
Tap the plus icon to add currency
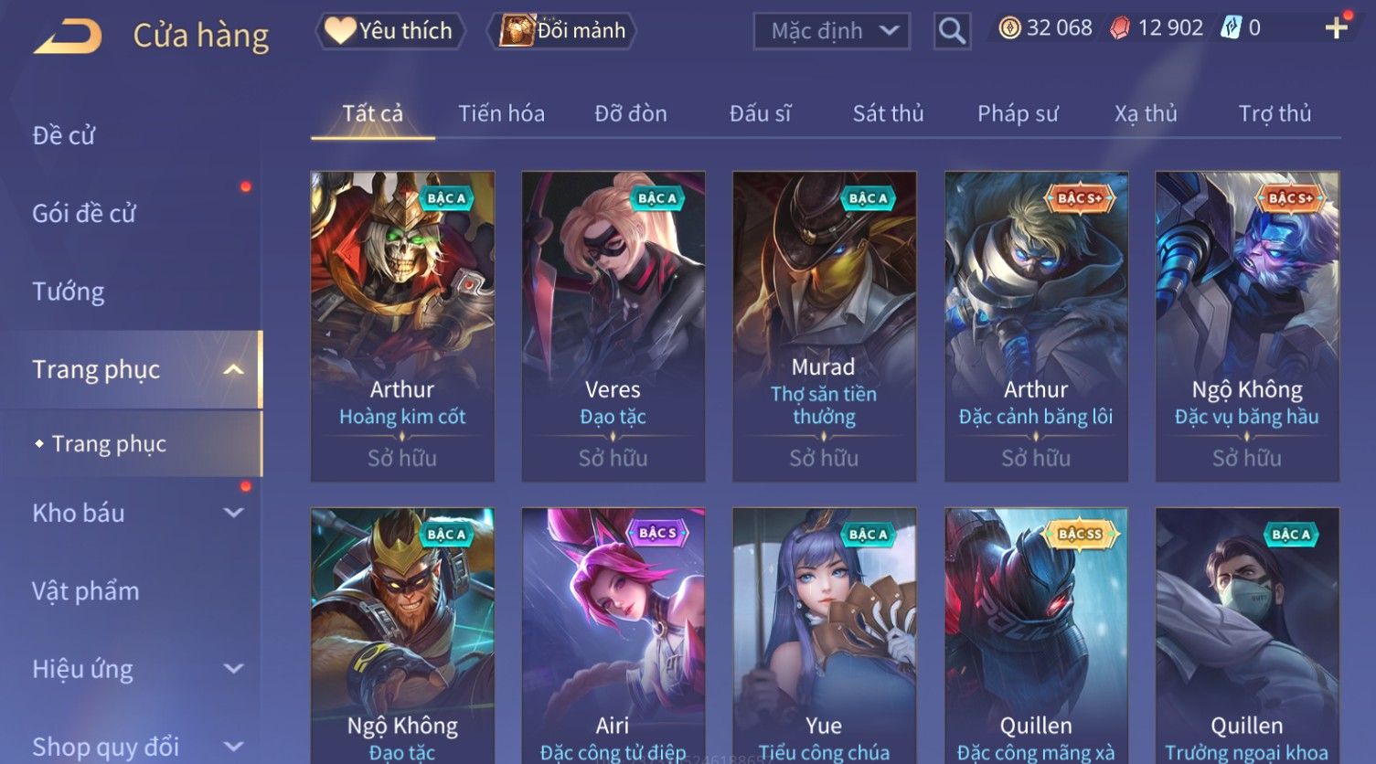click(1336, 28)
